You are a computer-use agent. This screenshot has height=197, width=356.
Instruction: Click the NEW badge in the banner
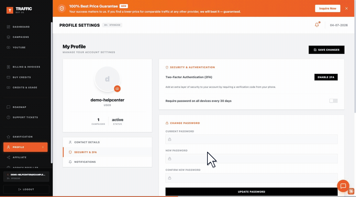click(x=124, y=6)
